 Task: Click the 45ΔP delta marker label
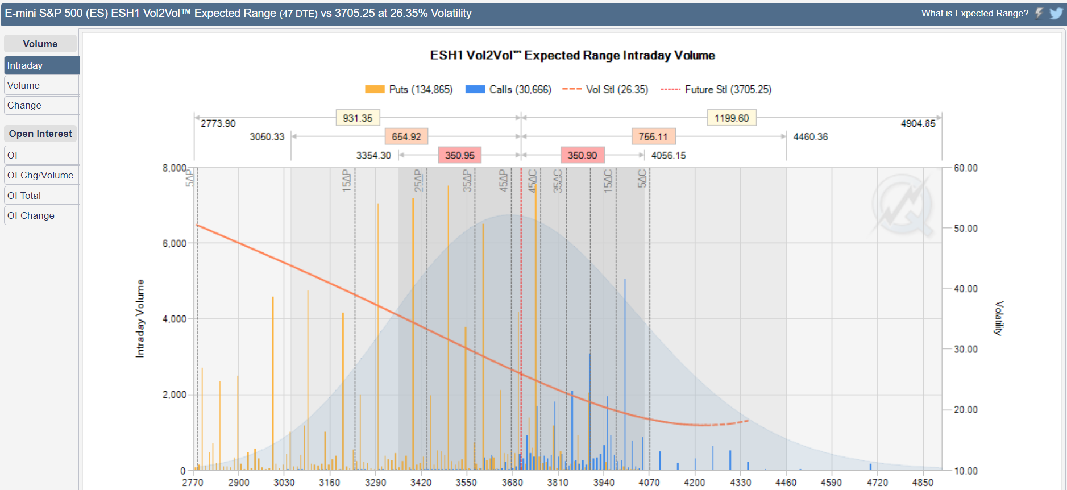click(x=504, y=180)
